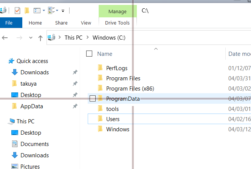
Task: Select the Windows folder
Action: click(118, 129)
